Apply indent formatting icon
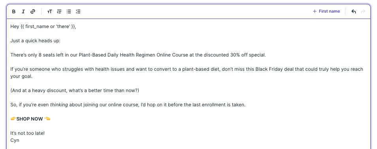Image resolution: width=377 pixels, height=149 pixels. coord(59,11)
